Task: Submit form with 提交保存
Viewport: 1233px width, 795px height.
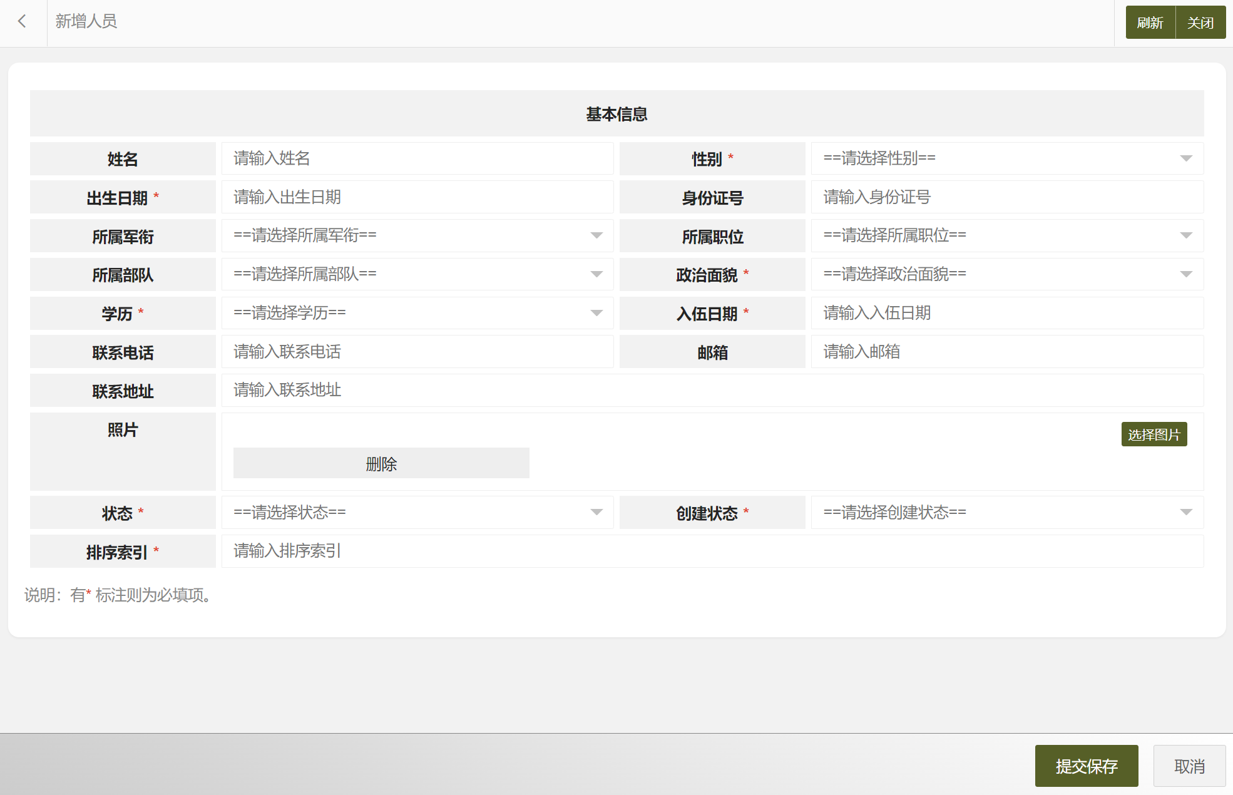Action: [1086, 766]
